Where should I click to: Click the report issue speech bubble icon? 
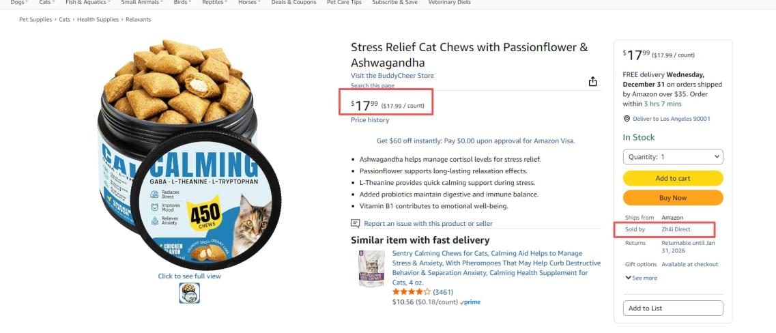355,223
